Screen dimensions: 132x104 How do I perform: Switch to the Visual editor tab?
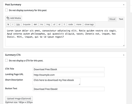112,19
